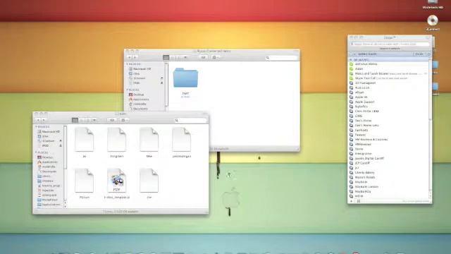Select icon view in back Finder window

(166, 58)
